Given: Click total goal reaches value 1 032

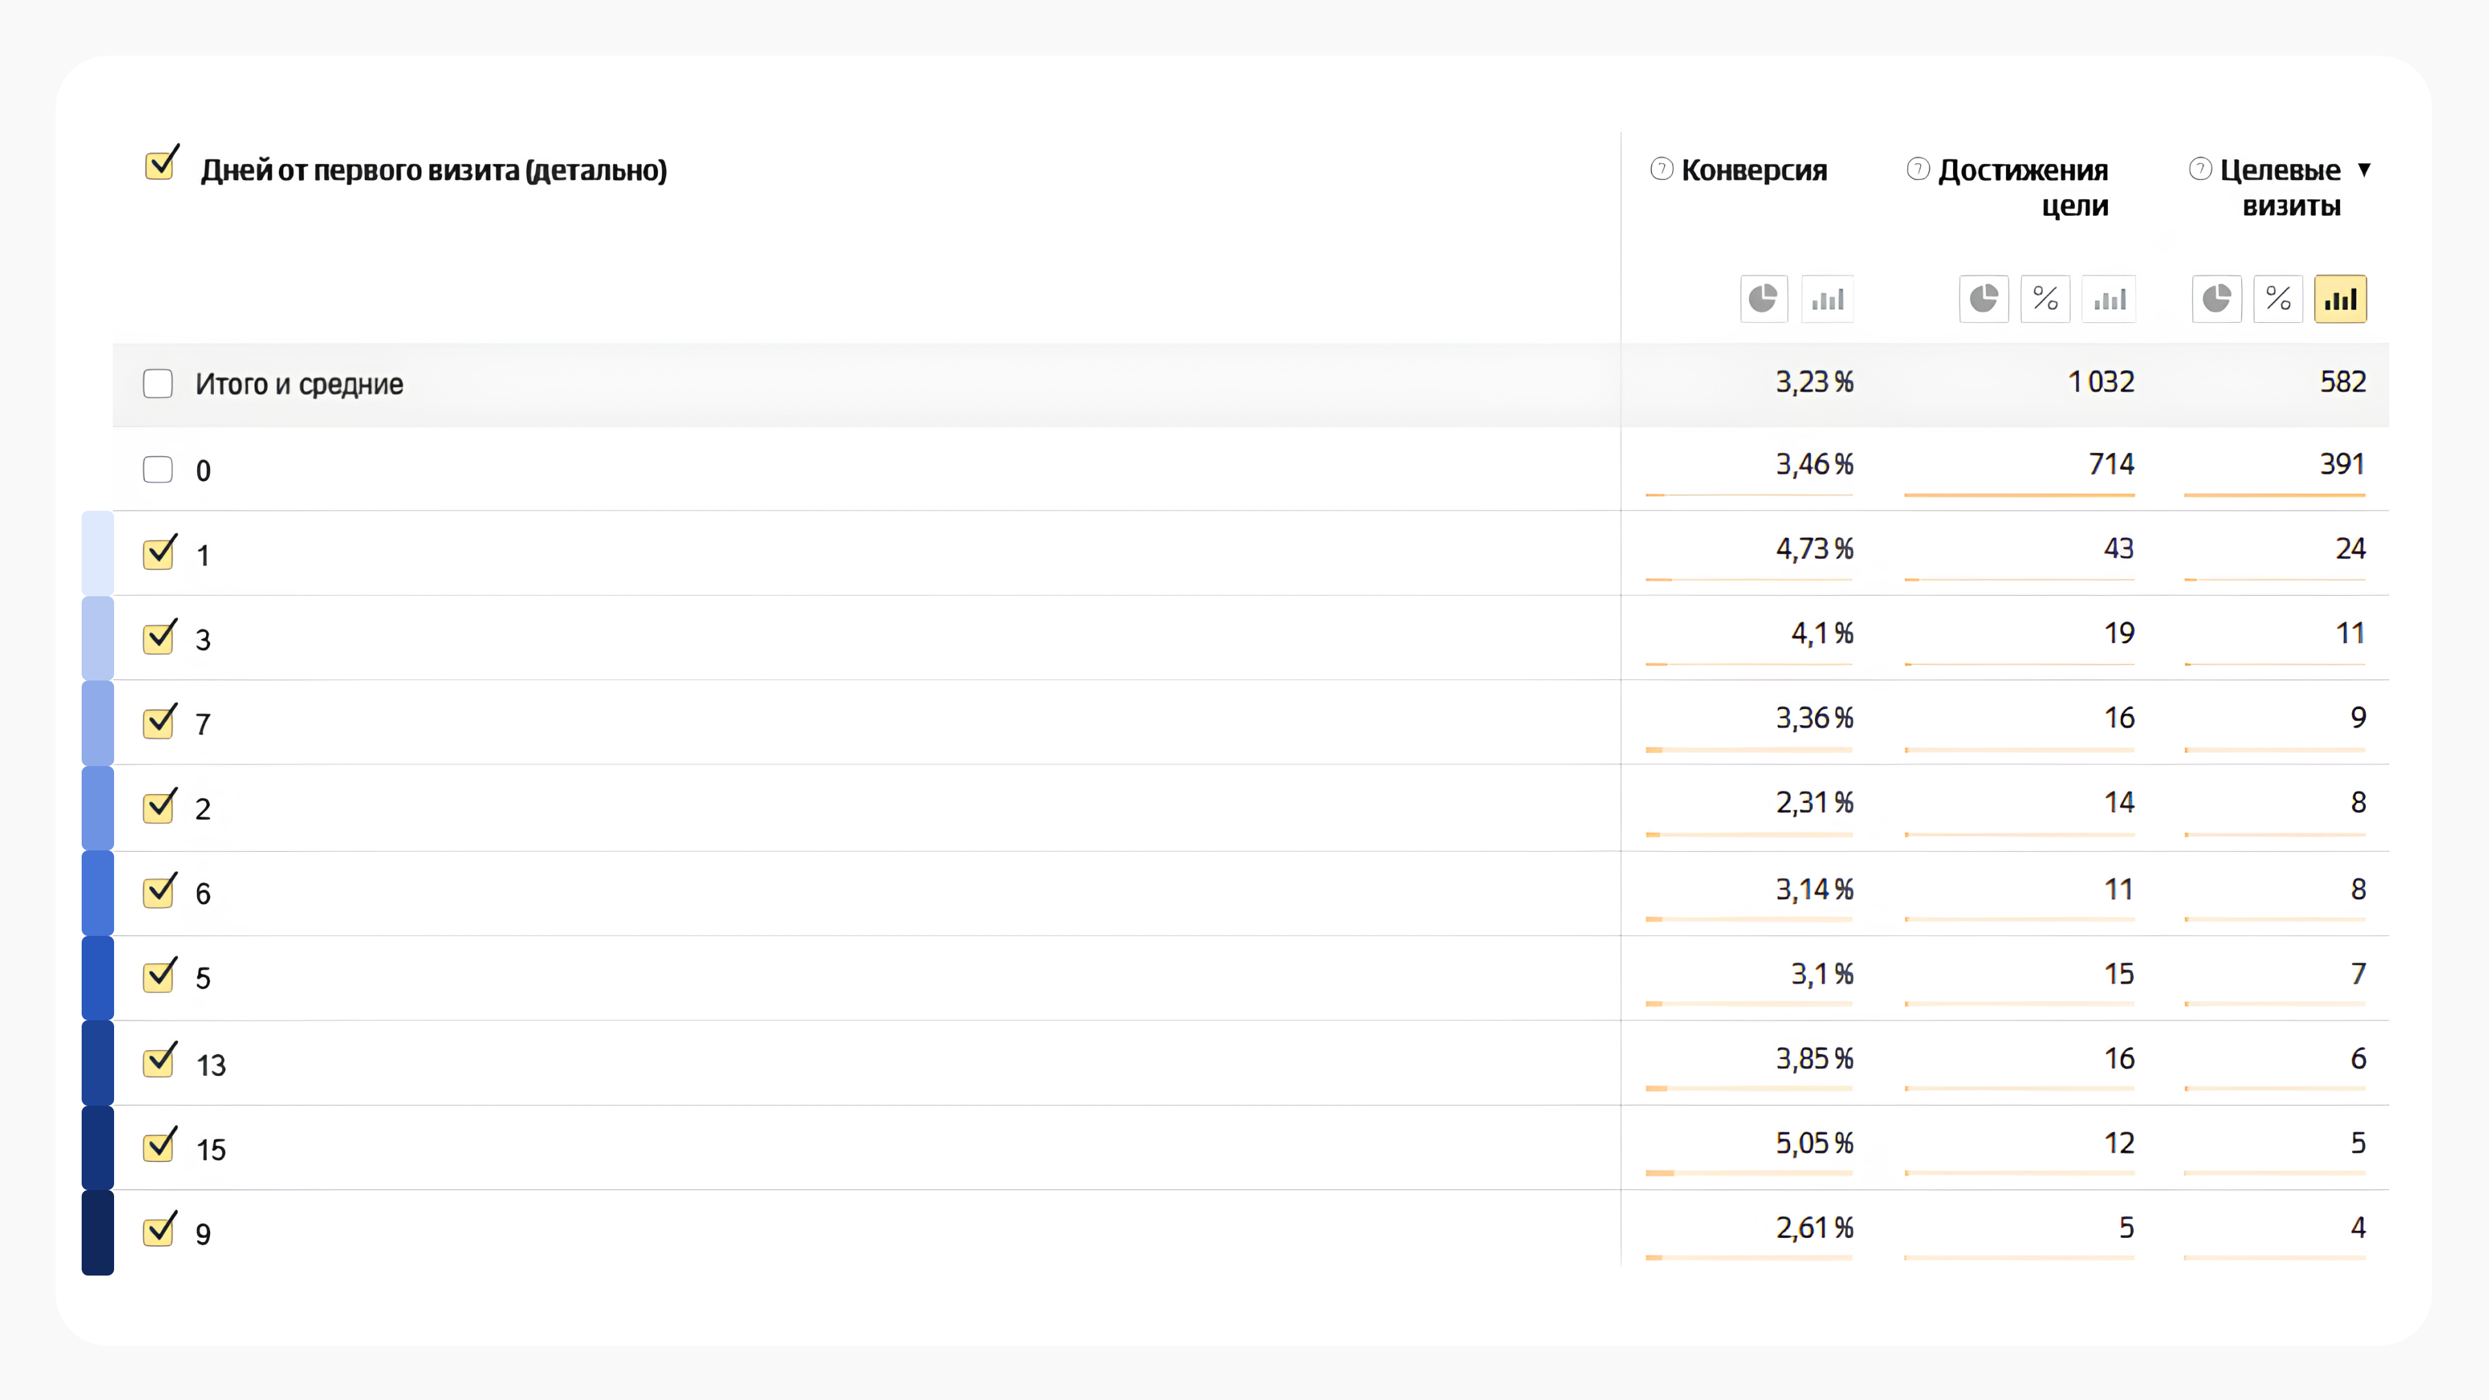Looking at the screenshot, I should 2101,382.
